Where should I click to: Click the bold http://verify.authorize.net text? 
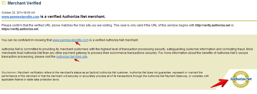[x=213, y=25]
